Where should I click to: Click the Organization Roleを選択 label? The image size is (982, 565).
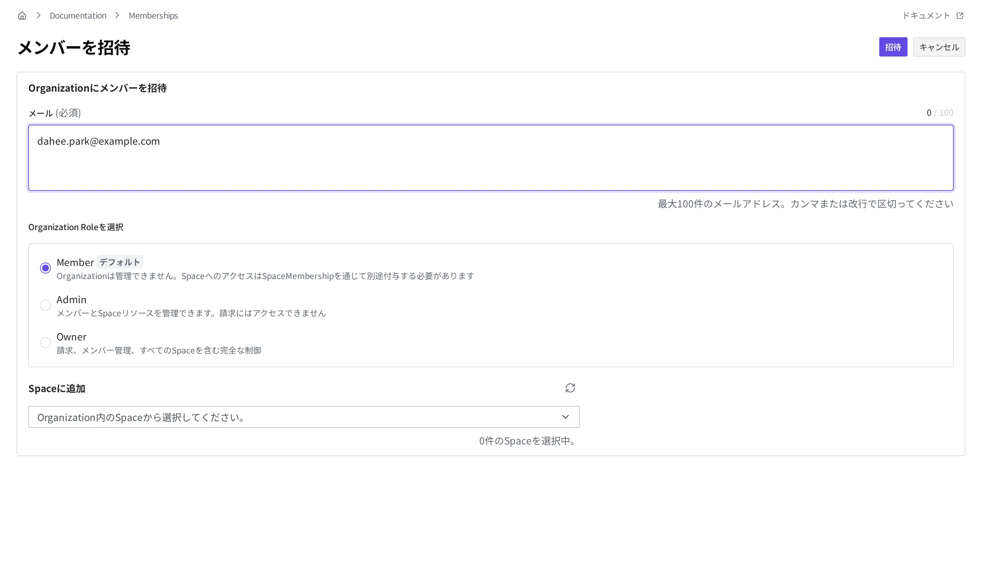tap(76, 227)
